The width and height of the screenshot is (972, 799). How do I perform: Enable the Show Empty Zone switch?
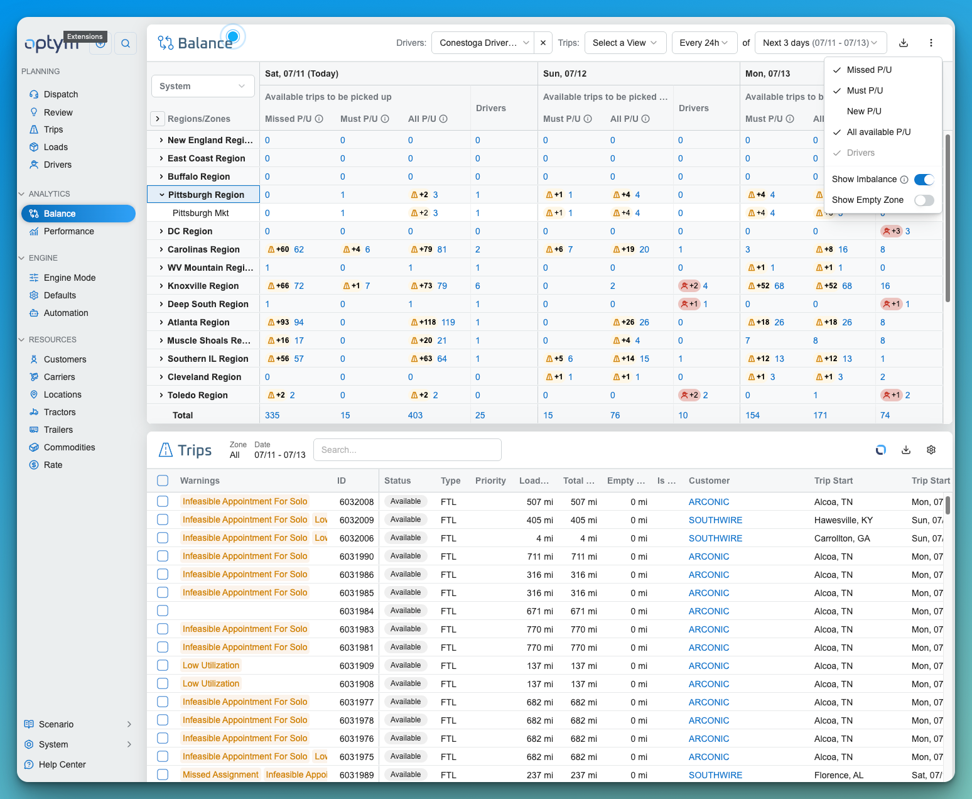tap(924, 200)
